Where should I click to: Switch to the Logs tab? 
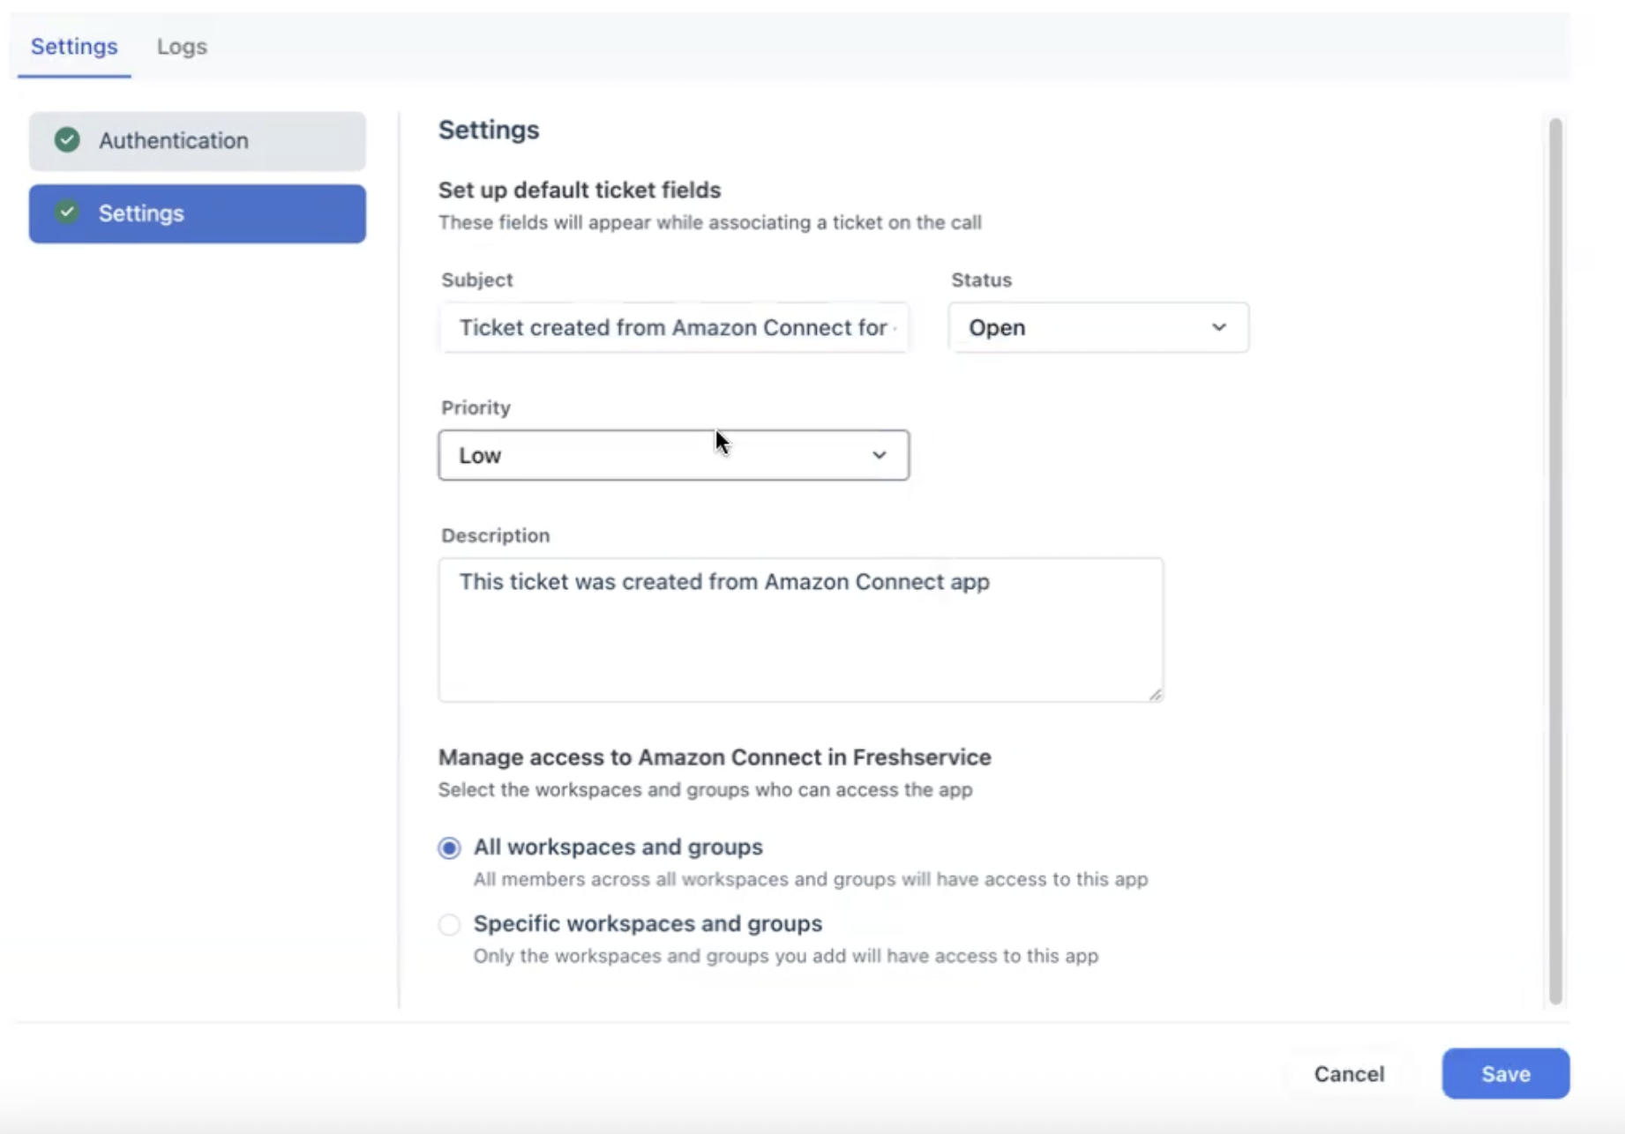(x=182, y=47)
